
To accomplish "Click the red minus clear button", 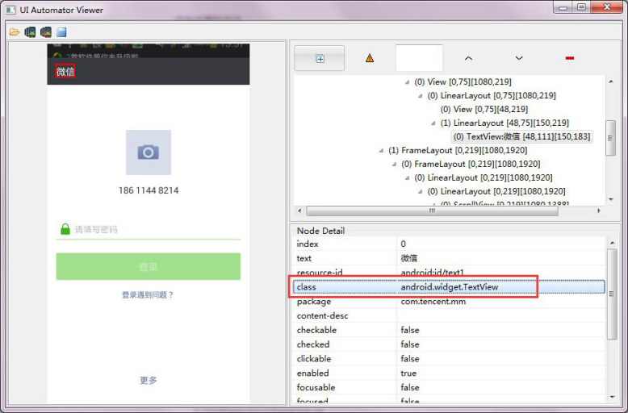I will (x=570, y=58).
